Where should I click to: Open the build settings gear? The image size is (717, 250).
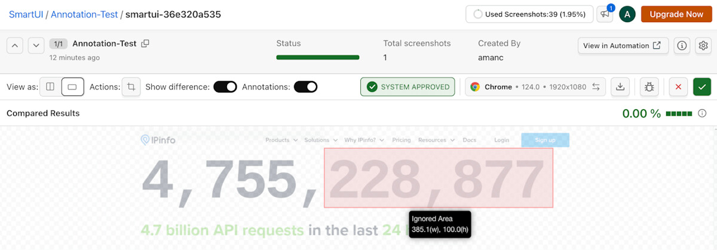703,45
